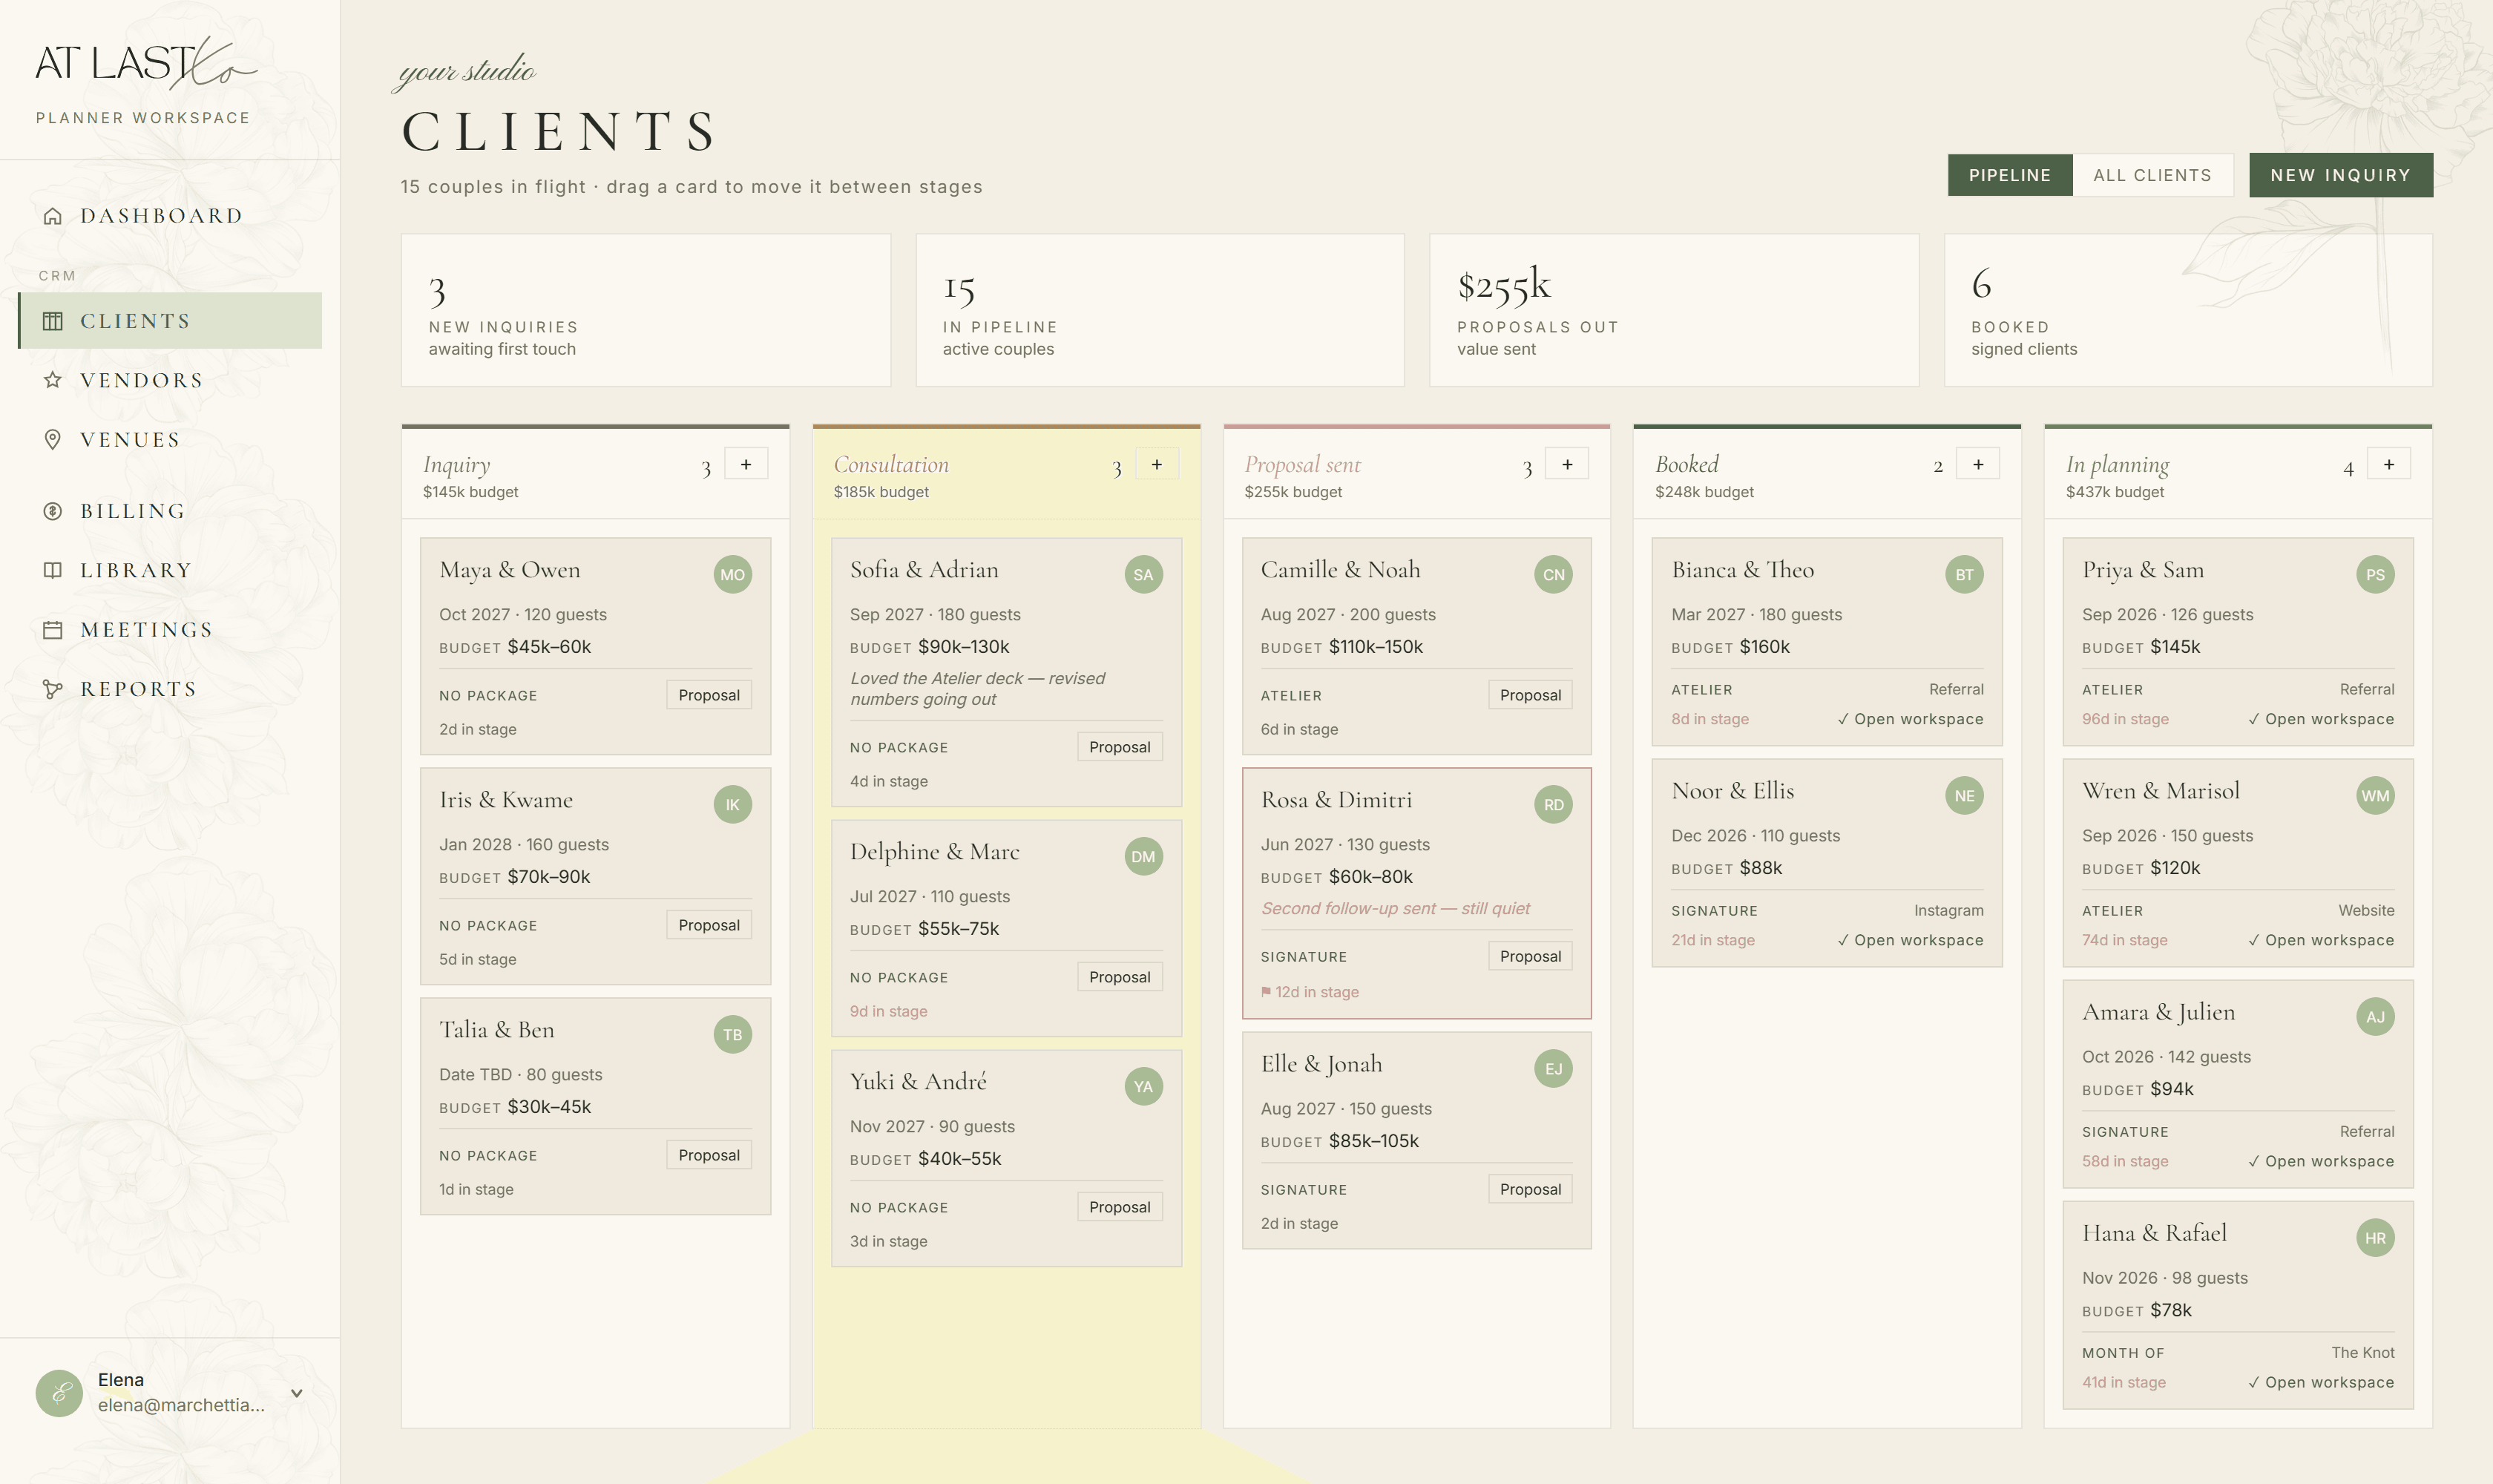Image resolution: width=2493 pixels, height=1484 pixels.
Task: Click Proposal on Elle & Jonah card
Action: point(1530,1189)
